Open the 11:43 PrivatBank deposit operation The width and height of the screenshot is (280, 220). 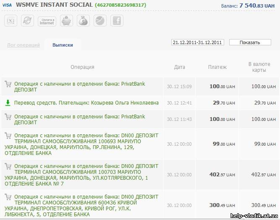79,119
